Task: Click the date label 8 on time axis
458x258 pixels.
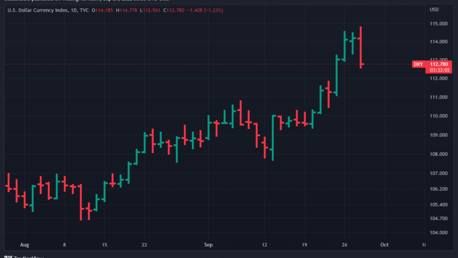Action: point(64,245)
